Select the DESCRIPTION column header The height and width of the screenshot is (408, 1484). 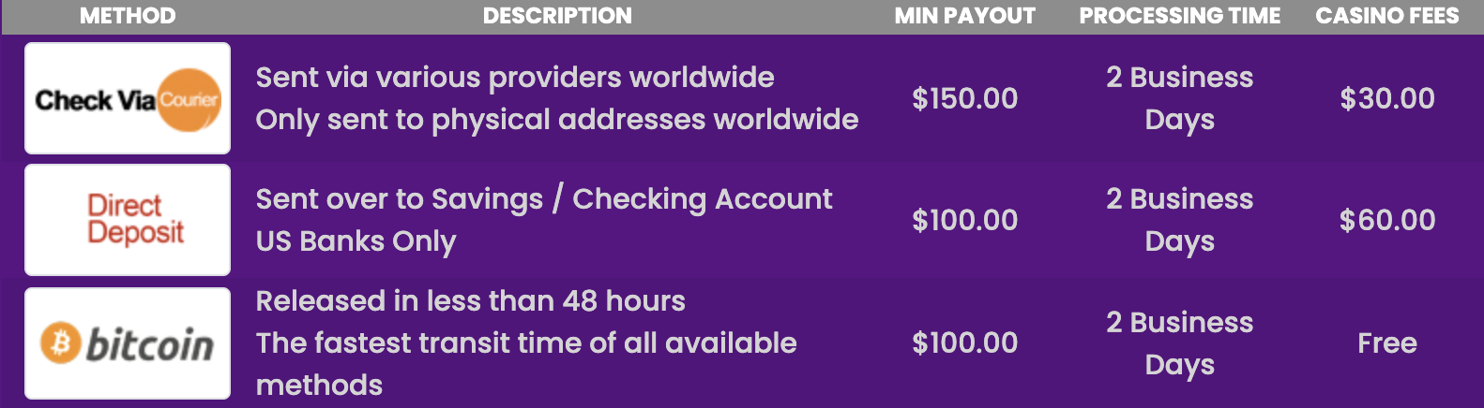pos(557,16)
